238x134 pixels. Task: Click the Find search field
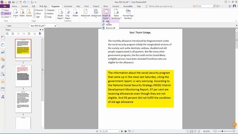(205, 6)
